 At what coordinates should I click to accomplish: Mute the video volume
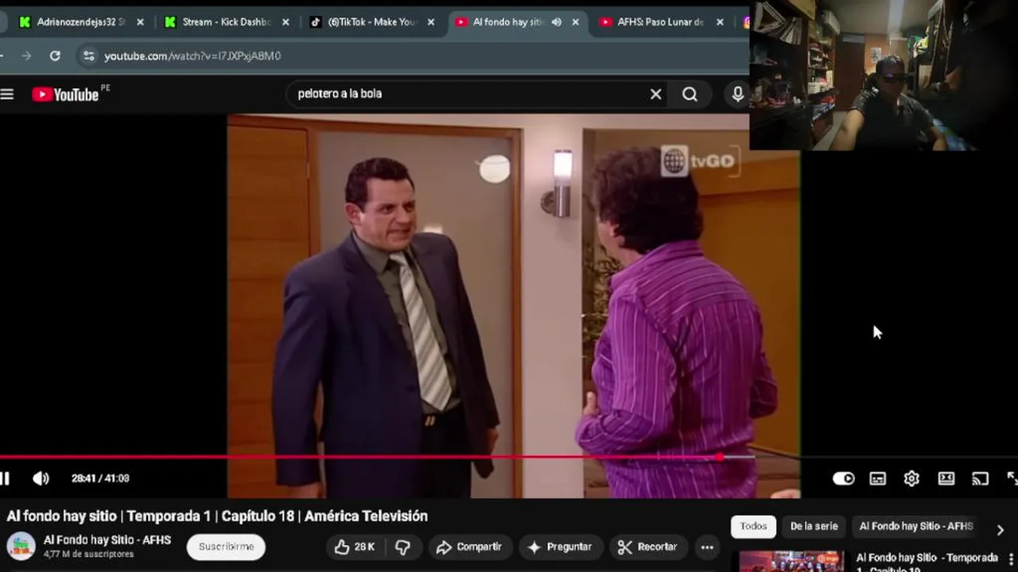[x=41, y=478]
